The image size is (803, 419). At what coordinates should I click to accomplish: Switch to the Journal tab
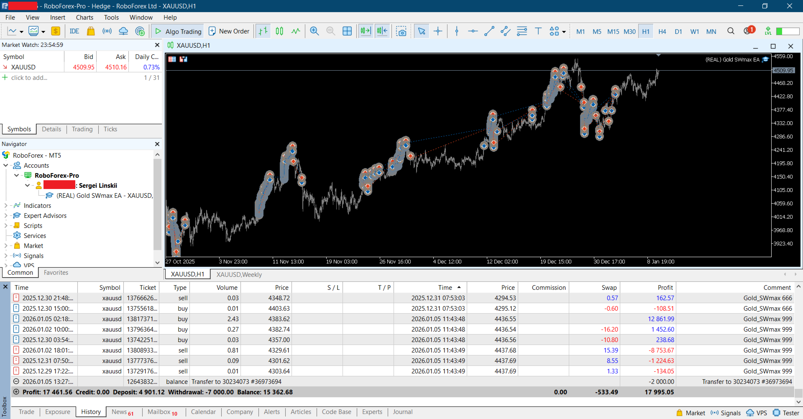(x=402, y=412)
